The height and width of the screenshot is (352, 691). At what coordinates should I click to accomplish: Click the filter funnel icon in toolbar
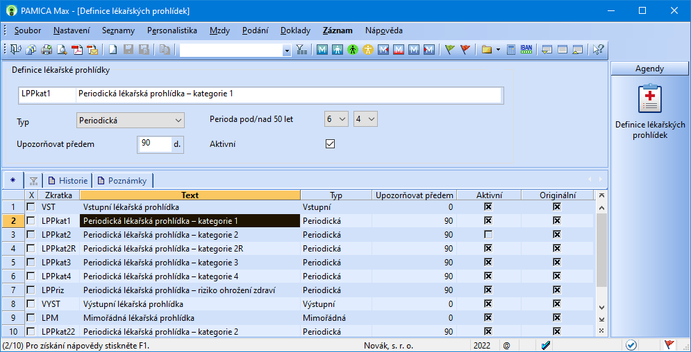[x=302, y=50]
